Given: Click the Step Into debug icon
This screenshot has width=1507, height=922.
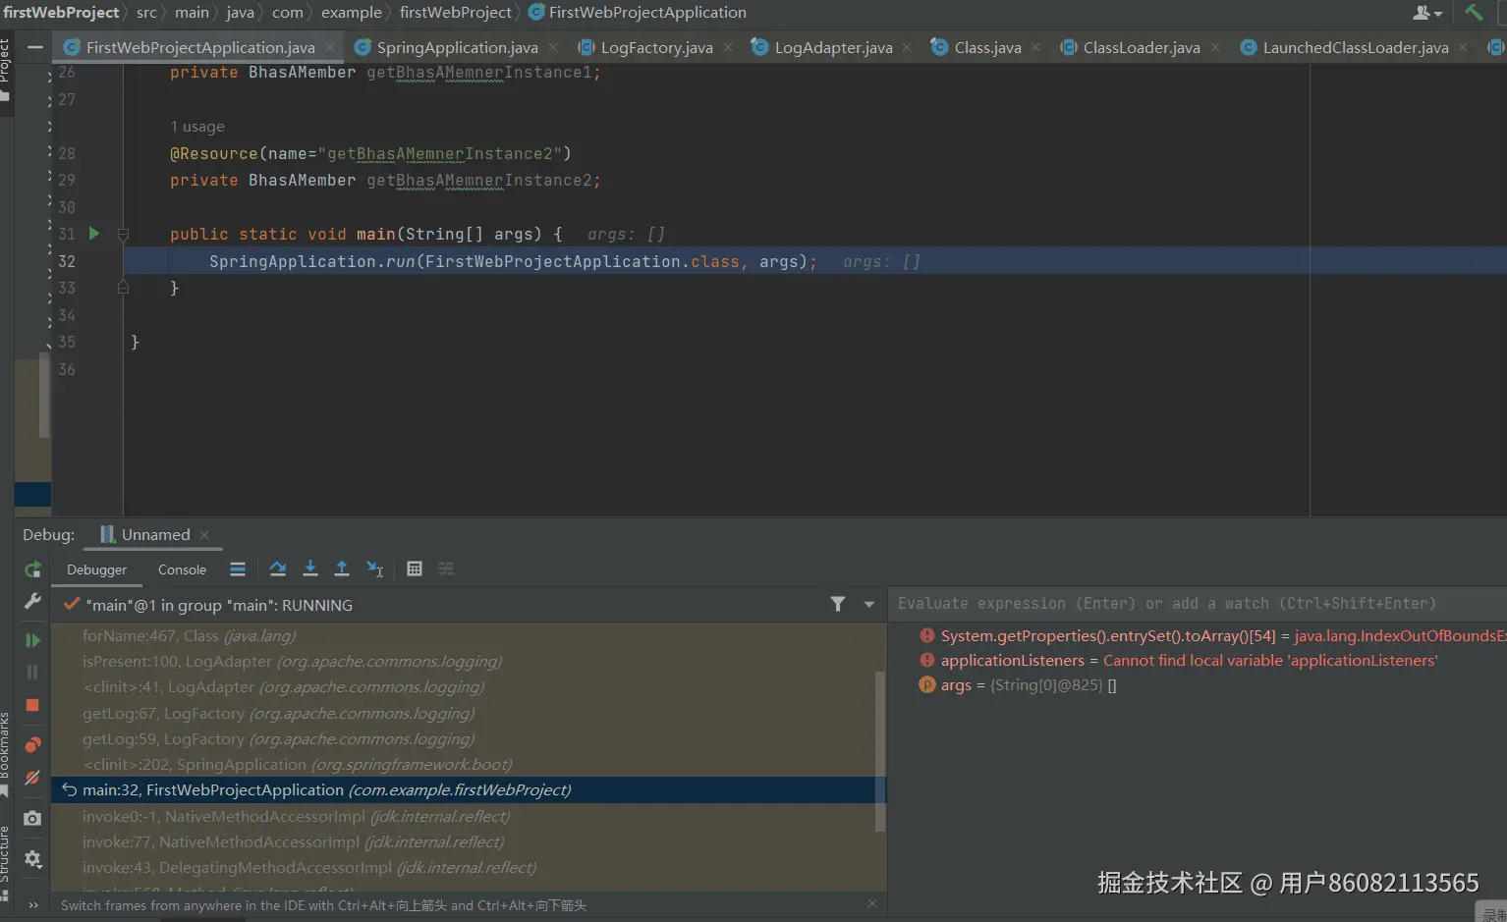Looking at the screenshot, I should tap(310, 569).
